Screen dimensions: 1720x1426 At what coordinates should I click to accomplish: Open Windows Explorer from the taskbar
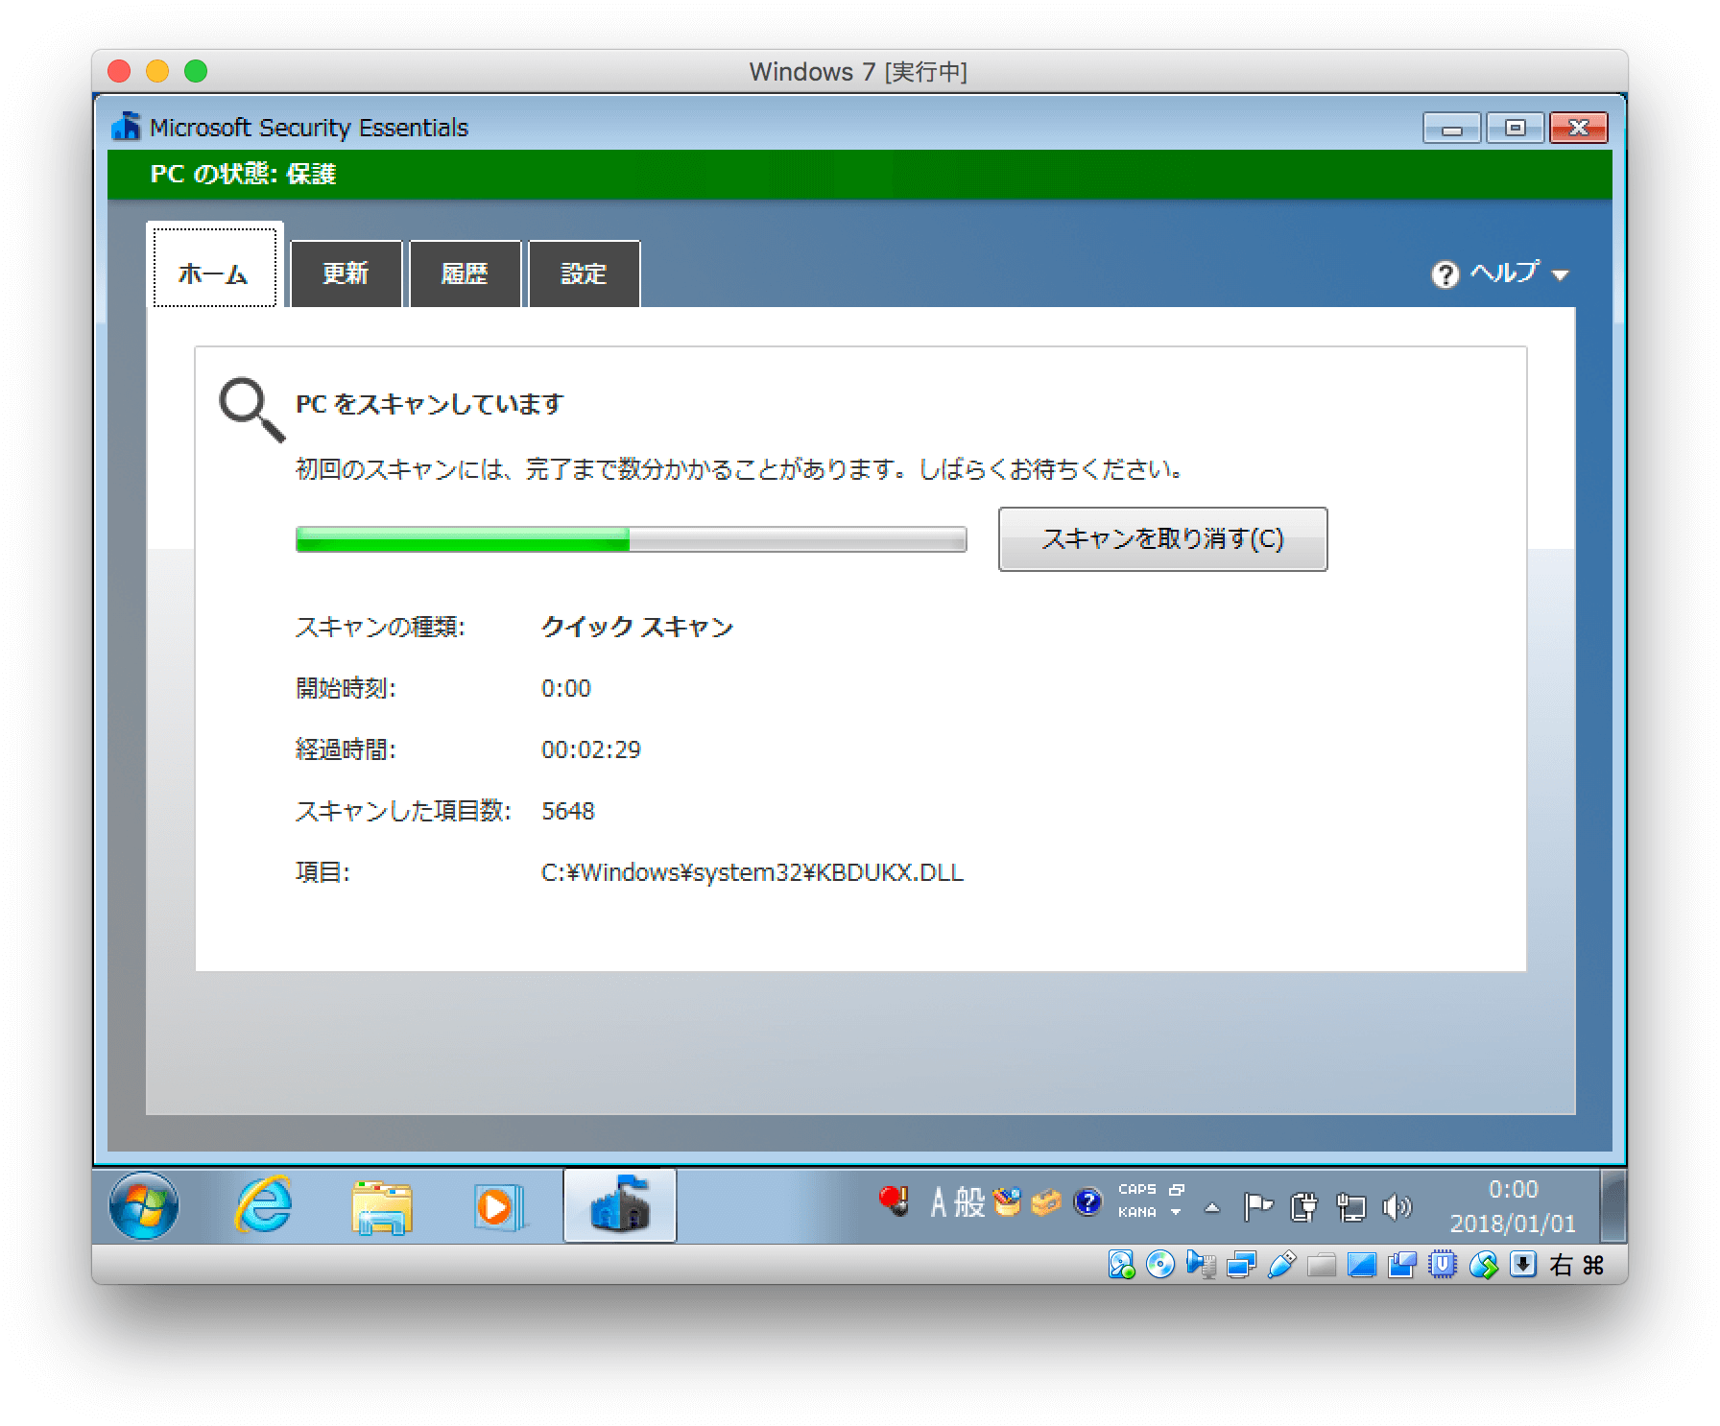tap(381, 1206)
